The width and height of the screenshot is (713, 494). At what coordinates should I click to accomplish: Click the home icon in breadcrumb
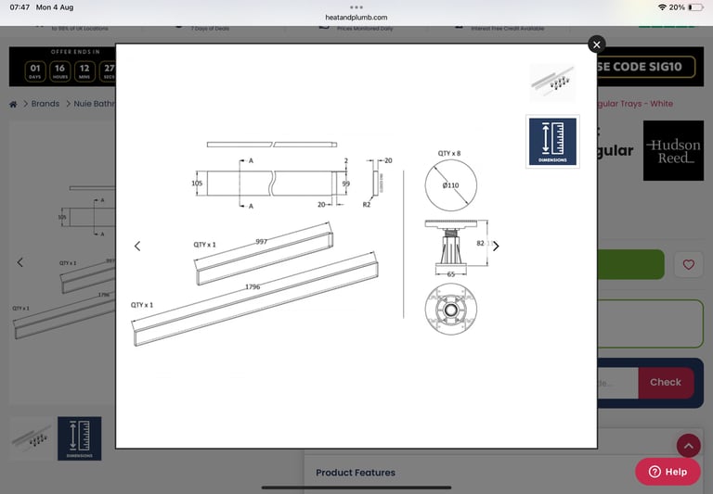[x=13, y=104]
